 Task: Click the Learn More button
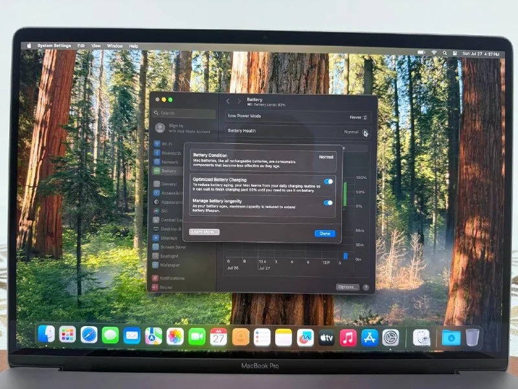tap(204, 232)
